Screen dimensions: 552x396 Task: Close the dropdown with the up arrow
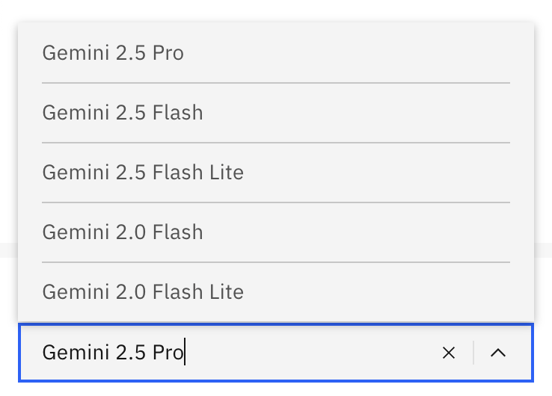point(498,353)
